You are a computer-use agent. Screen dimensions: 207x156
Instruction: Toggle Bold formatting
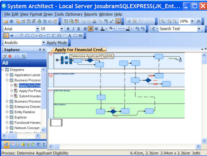68,29
